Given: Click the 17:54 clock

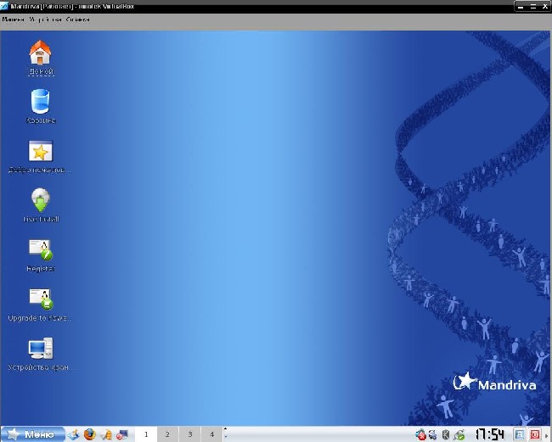Looking at the screenshot, I should coord(490,434).
